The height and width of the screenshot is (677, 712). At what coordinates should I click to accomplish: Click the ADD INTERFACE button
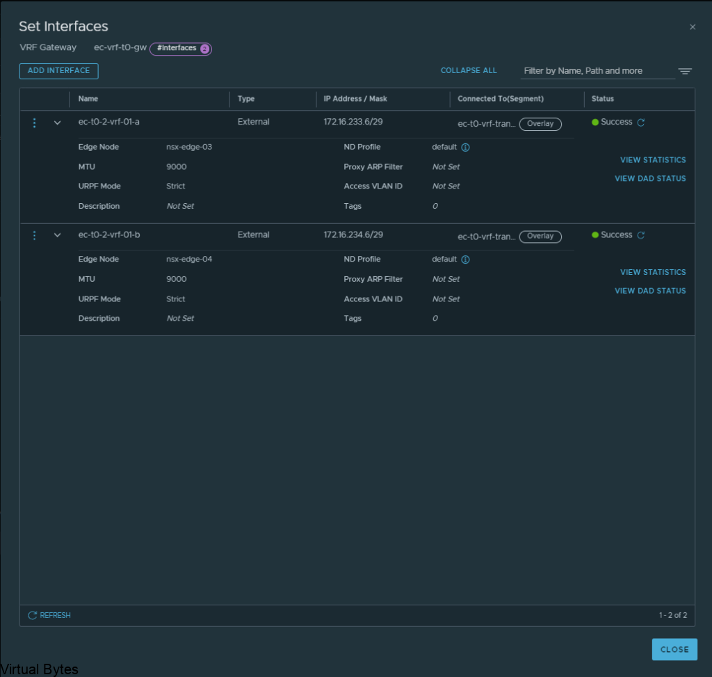coord(58,71)
